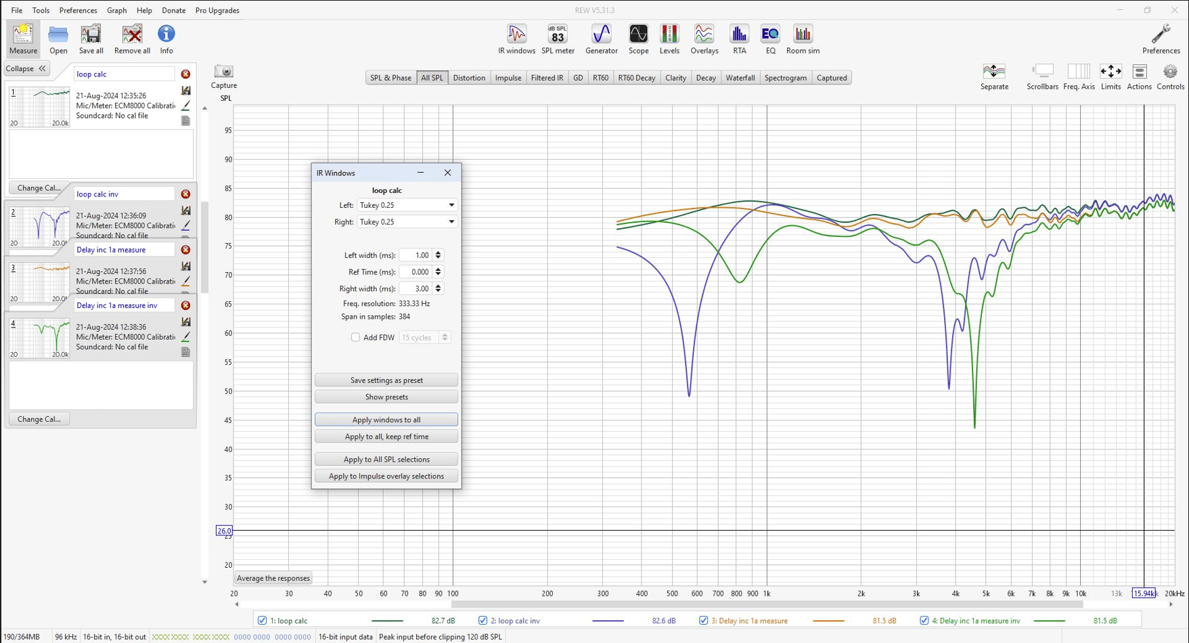Collapse the measurements panel

point(26,68)
